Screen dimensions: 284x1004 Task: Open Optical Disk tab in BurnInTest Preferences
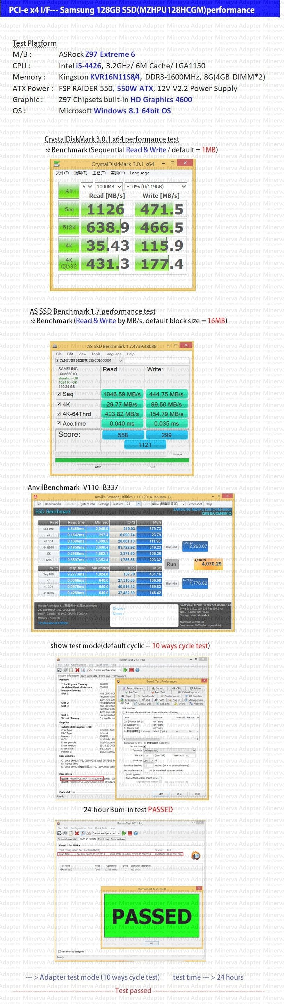[x=143, y=704]
